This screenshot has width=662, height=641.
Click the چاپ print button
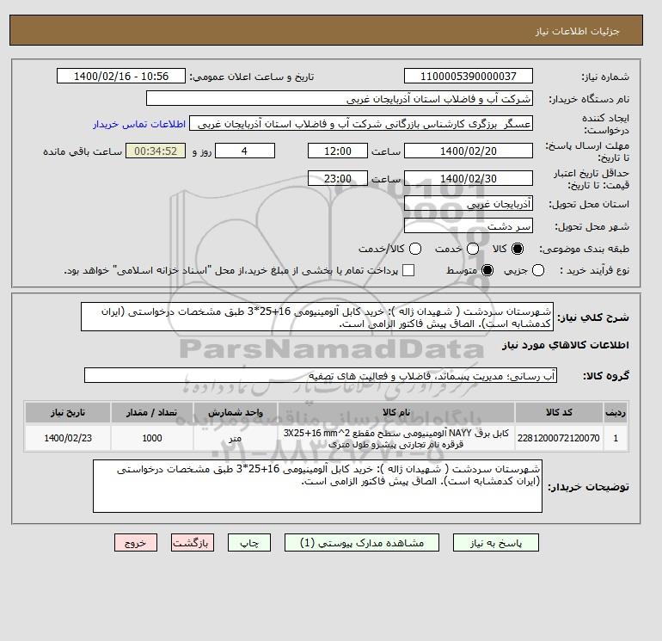click(x=249, y=543)
